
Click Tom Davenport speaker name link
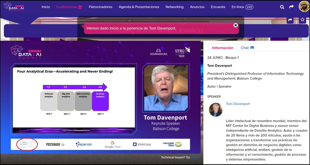click(238, 104)
